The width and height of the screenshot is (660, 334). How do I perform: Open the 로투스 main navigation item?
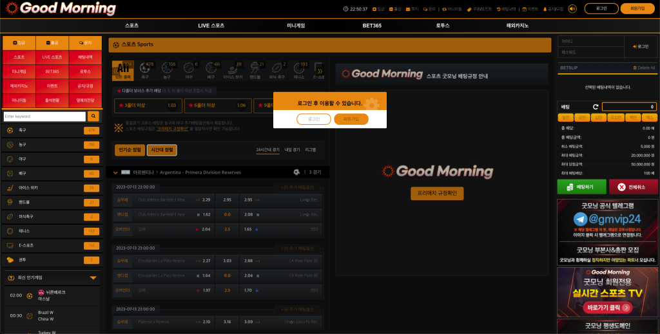pyautogui.click(x=443, y=26)
